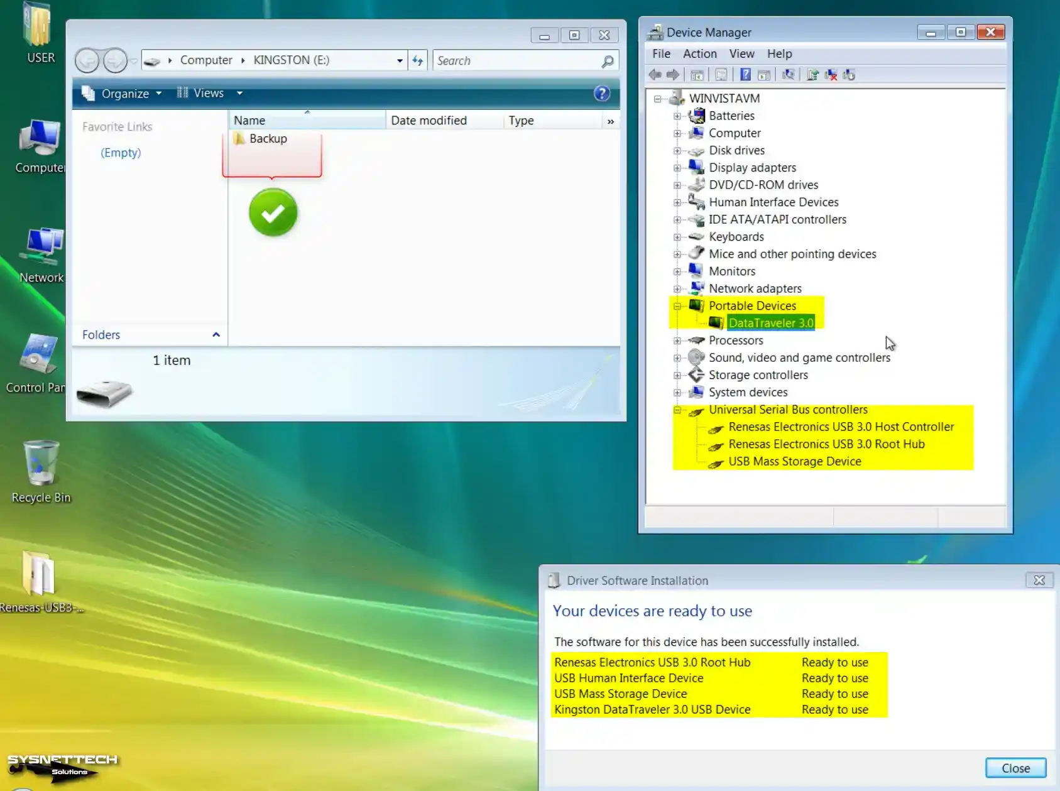Expand Folders pane chevron

pos(216,334)
